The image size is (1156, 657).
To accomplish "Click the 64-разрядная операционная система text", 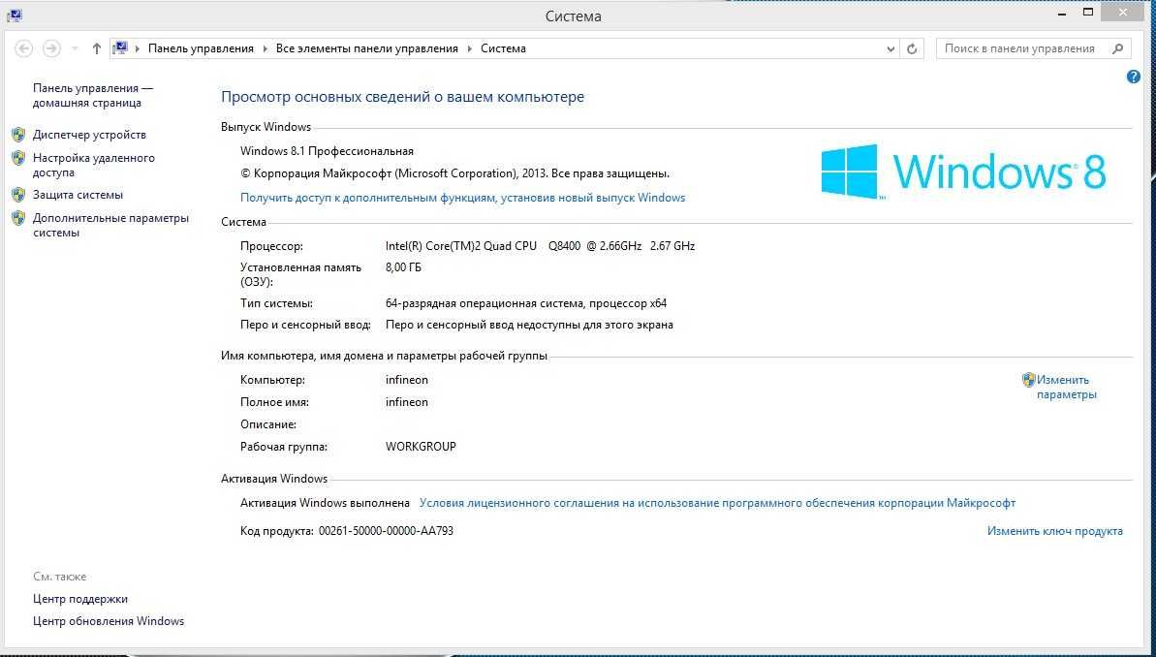I will point(526,304).
